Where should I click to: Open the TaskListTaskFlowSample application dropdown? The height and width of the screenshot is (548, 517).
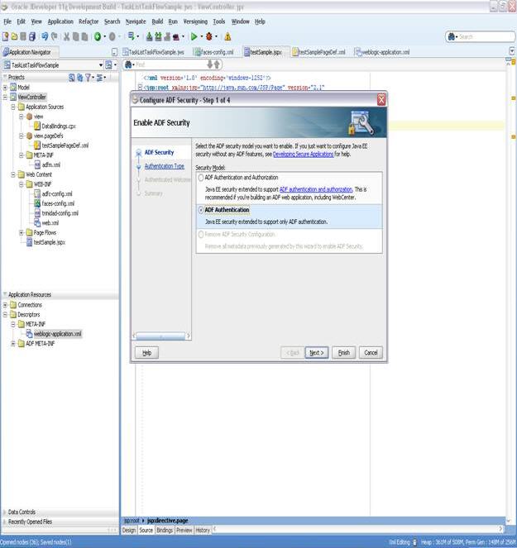tap(101, 65)
